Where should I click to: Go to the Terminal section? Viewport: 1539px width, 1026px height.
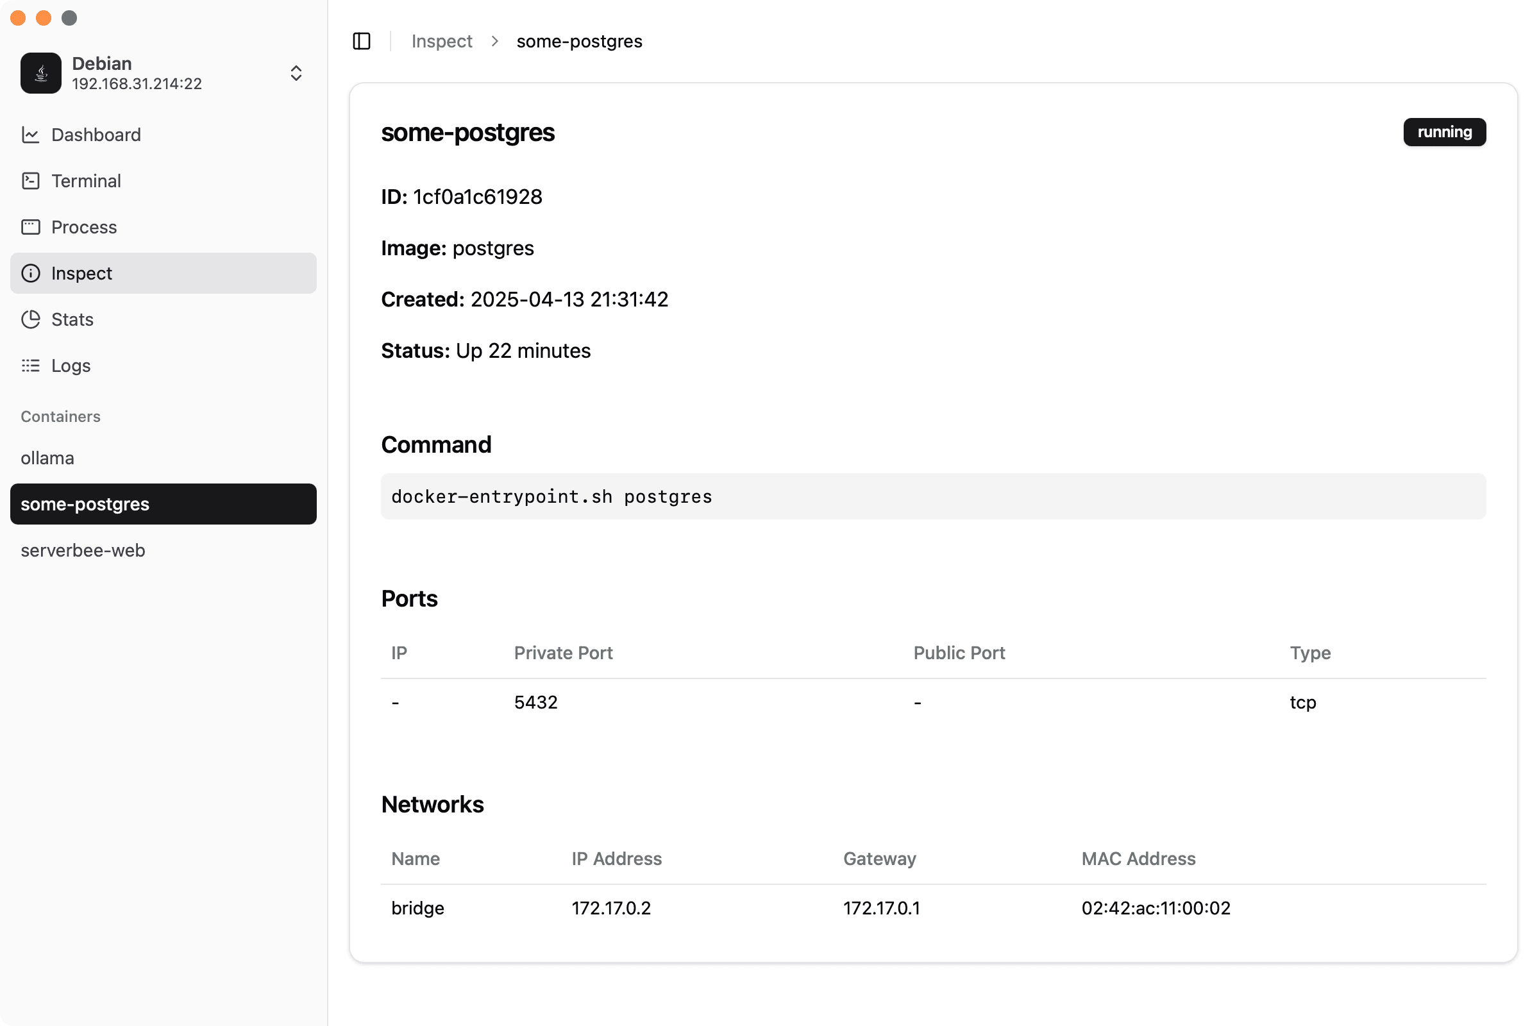point(87,181)
